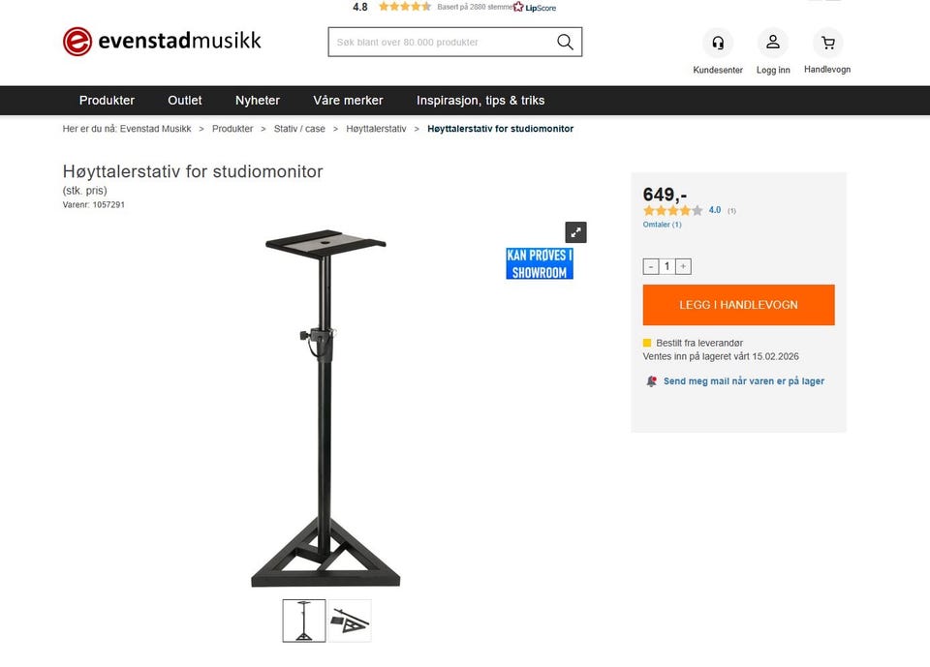Click the bell notification icon
This screenshot has width=930, height=667.
click(651, 381)
